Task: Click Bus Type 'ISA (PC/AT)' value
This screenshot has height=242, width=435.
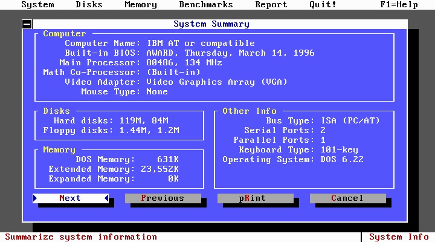Action: (350, 121)
